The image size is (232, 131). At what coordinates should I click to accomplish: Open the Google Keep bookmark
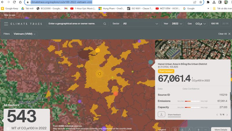coord(10,8)
